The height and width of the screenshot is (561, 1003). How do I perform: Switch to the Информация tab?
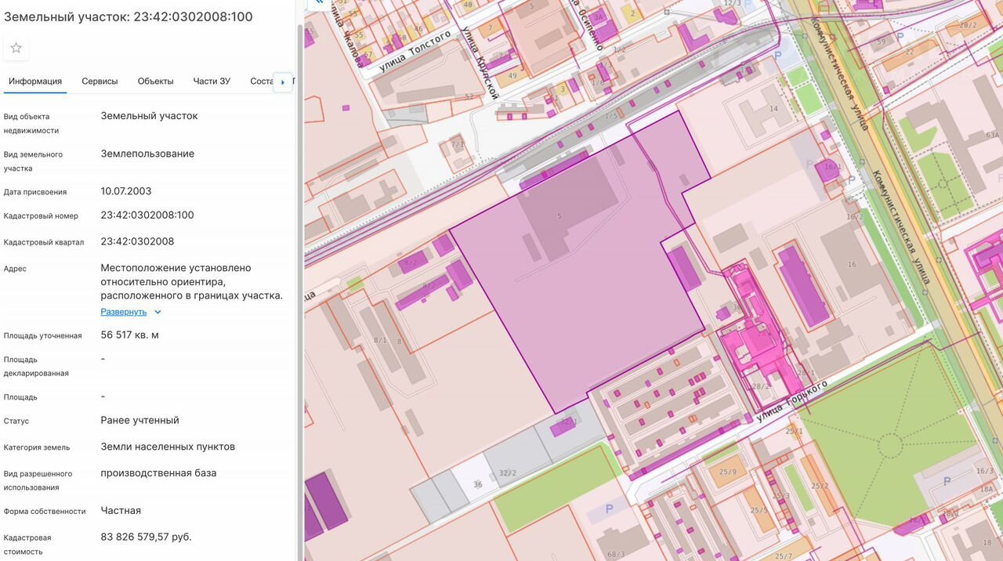tap(35, 81)
